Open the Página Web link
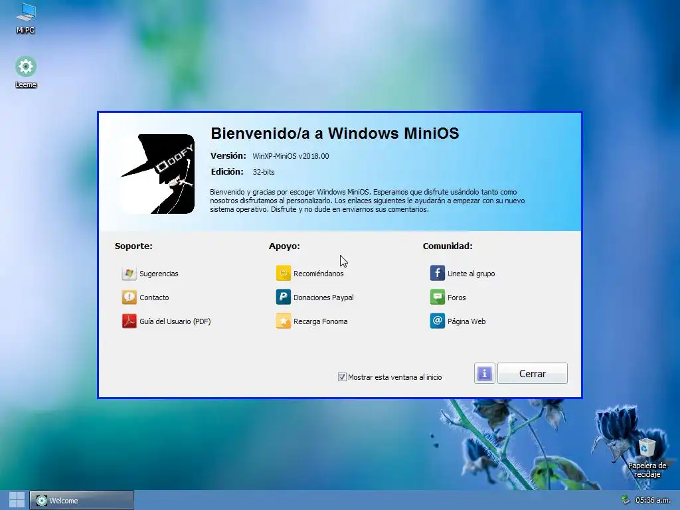 tap(466, 321)
